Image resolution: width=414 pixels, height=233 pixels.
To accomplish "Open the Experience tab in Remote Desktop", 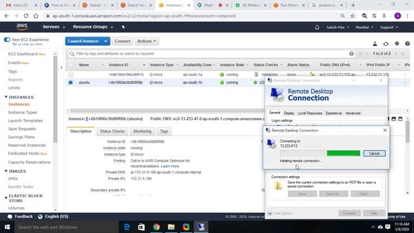I will point(334,113).
